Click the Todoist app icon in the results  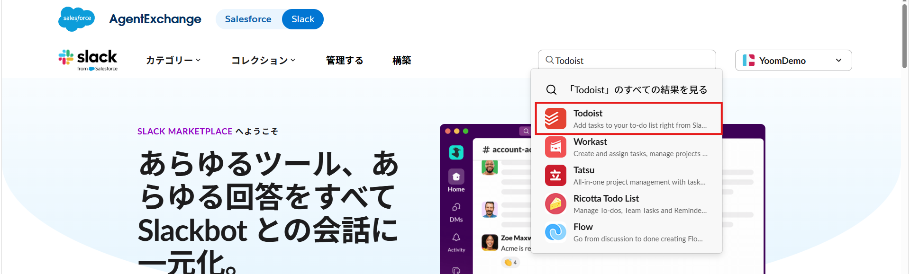[x=555, y=118]
